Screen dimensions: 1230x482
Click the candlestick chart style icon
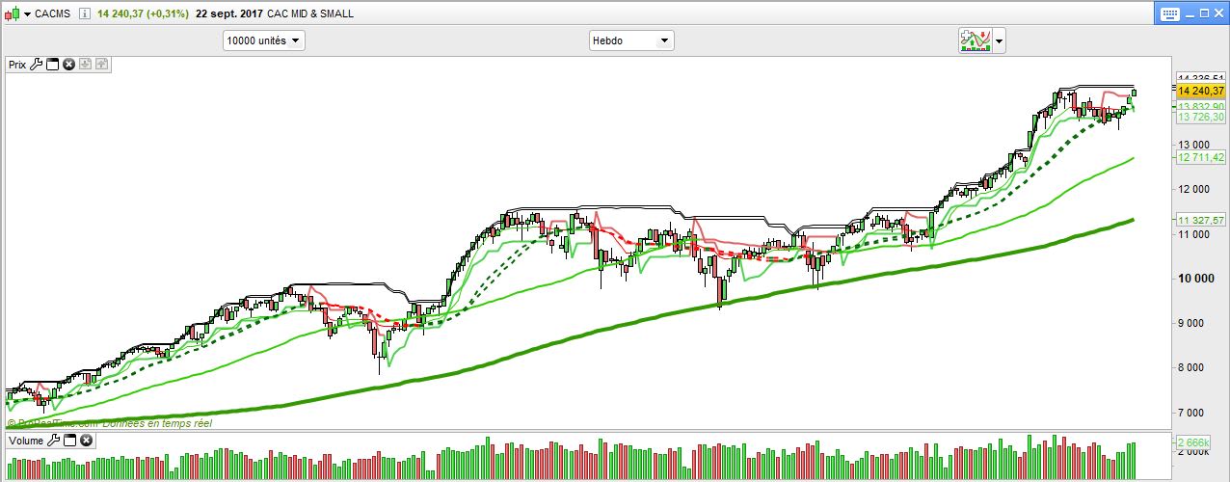pyautogui.click(x=11, y=14)
